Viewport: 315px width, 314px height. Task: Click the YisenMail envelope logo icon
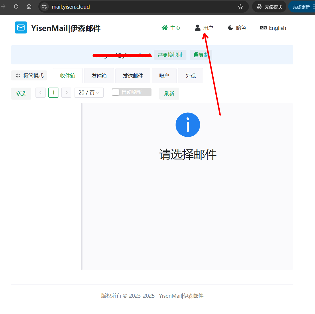point(21,27)
